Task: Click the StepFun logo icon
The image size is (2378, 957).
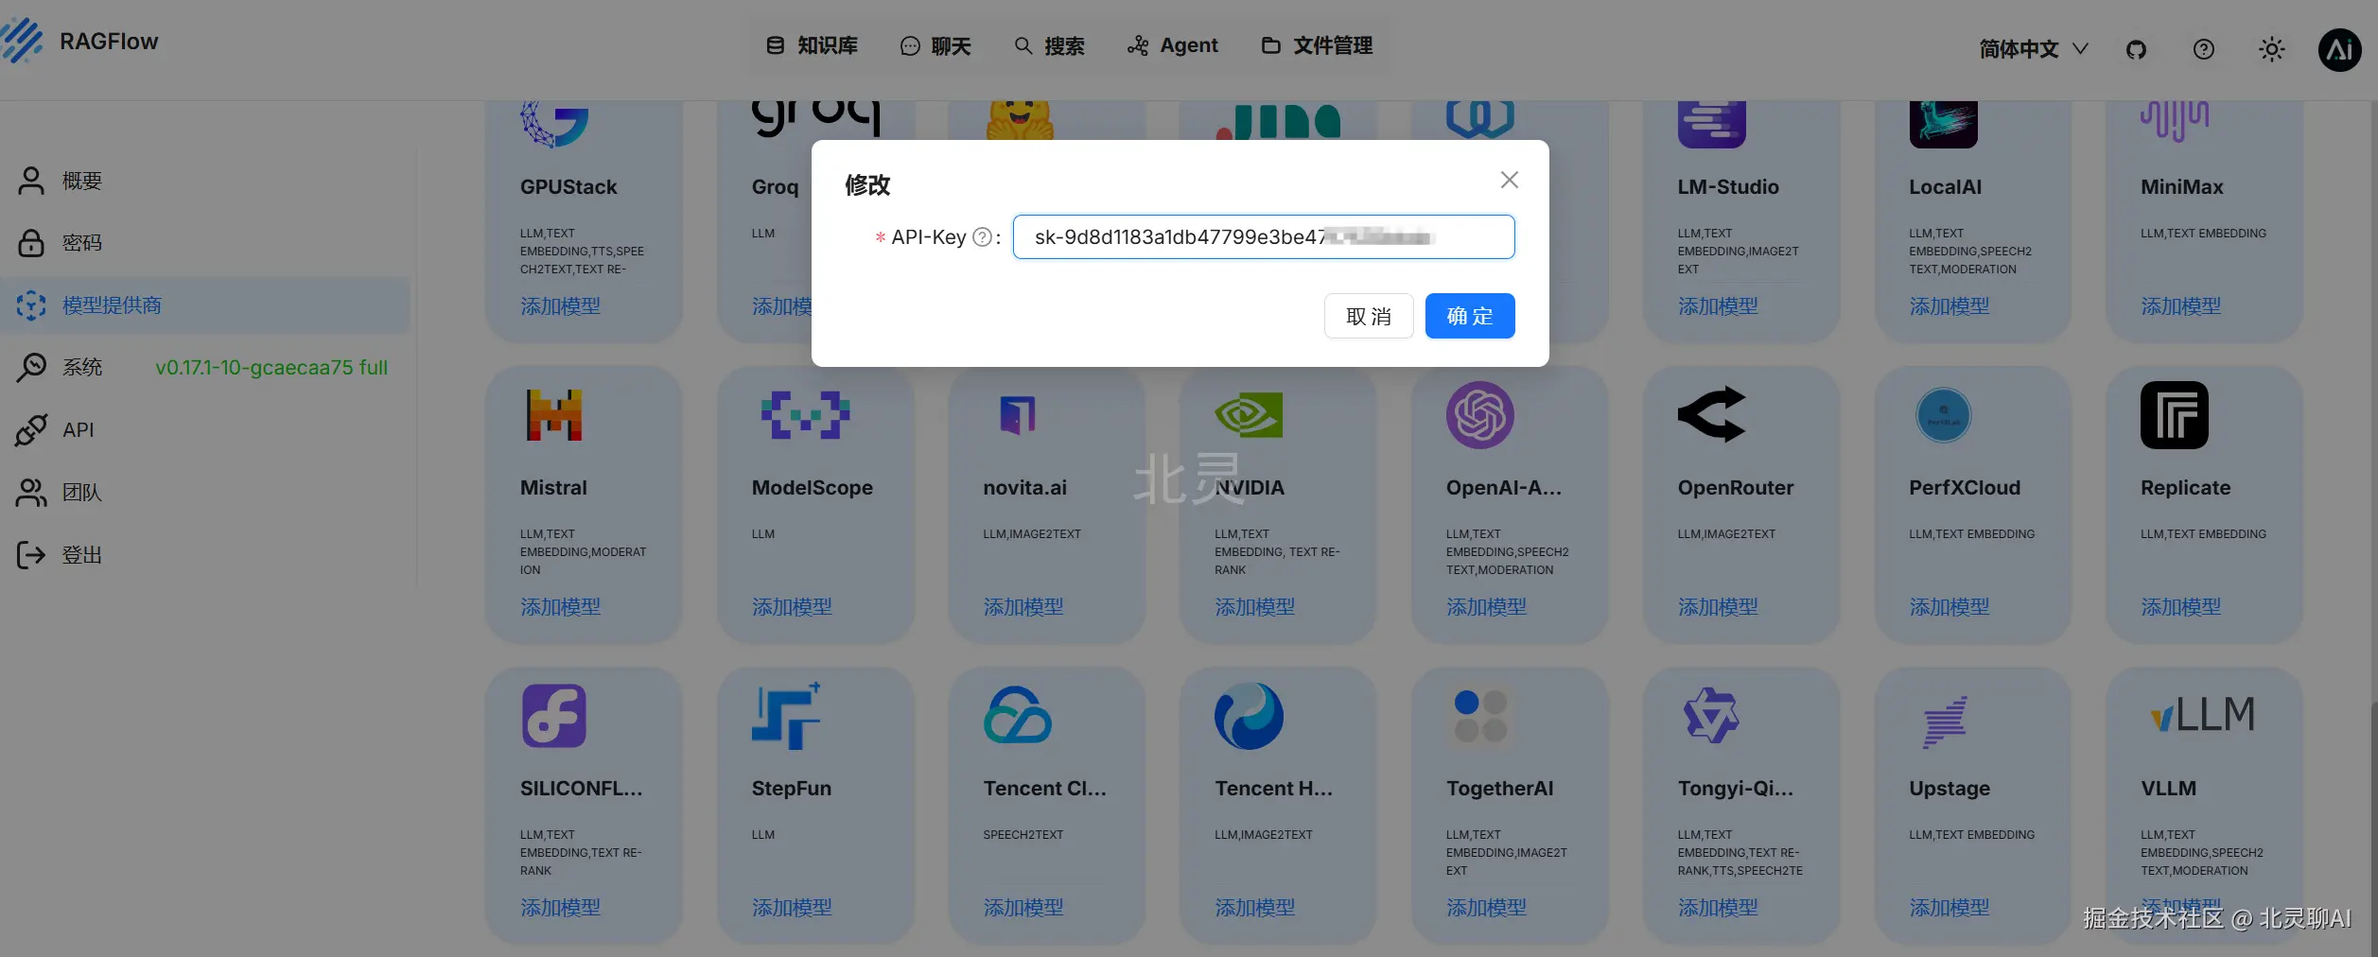Action: 786,716
